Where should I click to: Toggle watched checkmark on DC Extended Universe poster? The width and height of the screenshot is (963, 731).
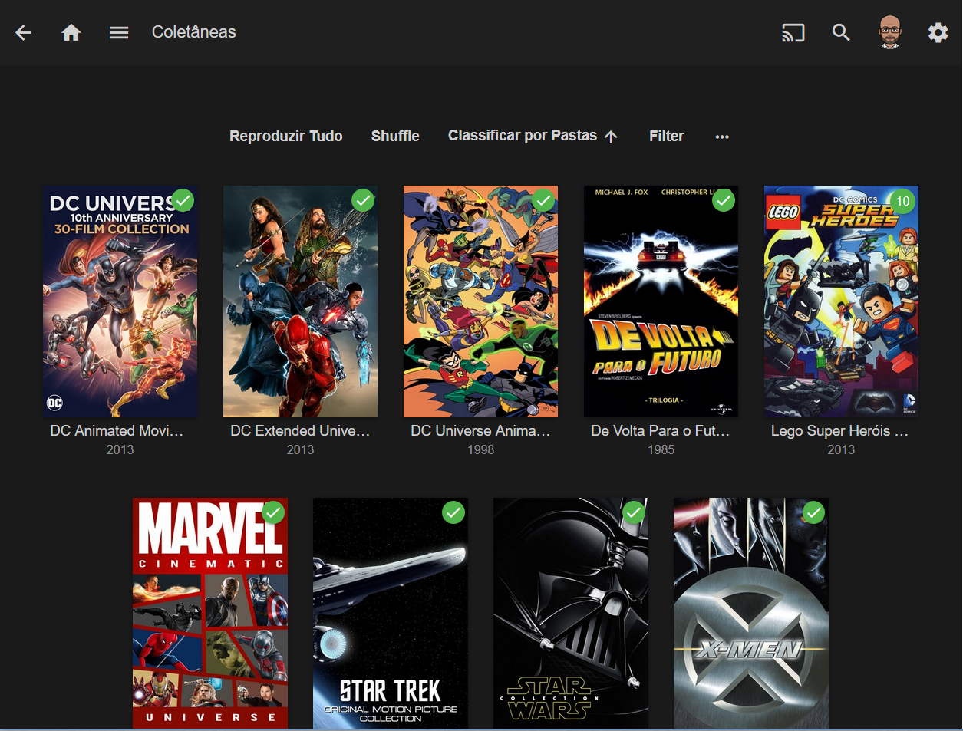coord(363,200)
